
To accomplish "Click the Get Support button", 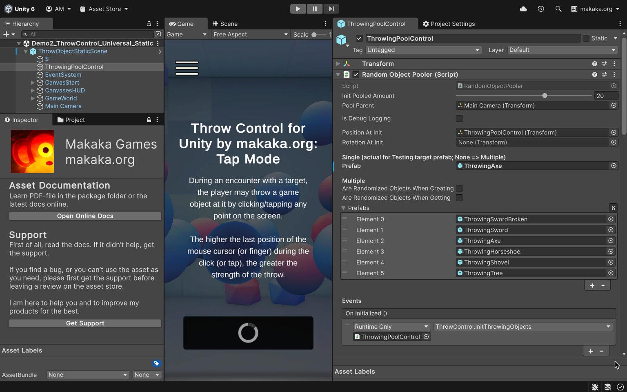I will [x=85, y=323].
